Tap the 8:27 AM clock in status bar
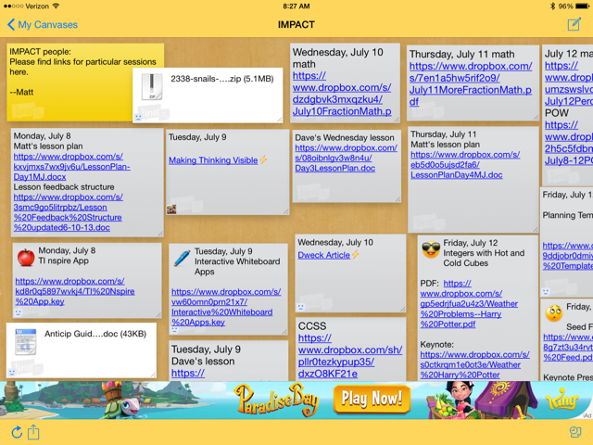593x445 pixels. tap(296, 6)
